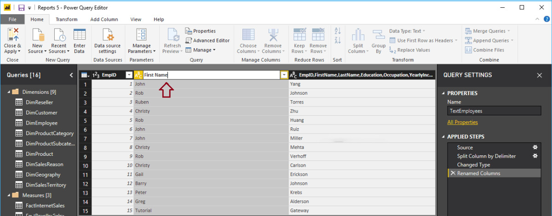
Task: Click the save icon in title bar
Action: tap(21, 7)
